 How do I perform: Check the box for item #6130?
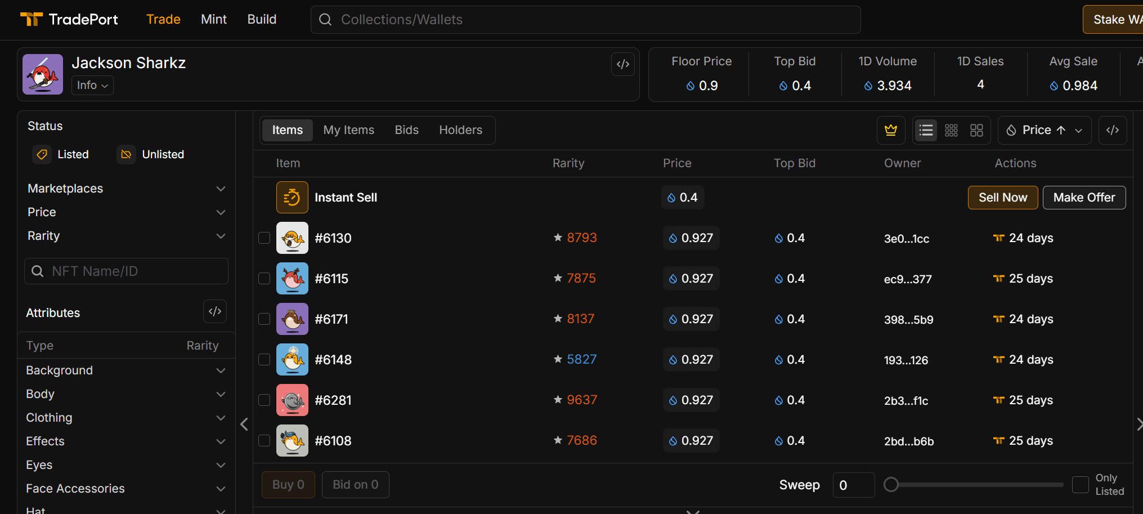click(265, 238)
